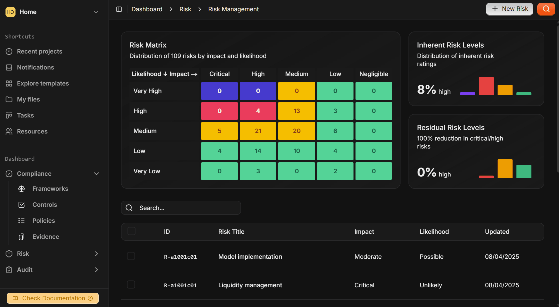This screenshot has width=559, height=307.
Task: Click the Recent projects clock icon
Action: pos(9,51)
